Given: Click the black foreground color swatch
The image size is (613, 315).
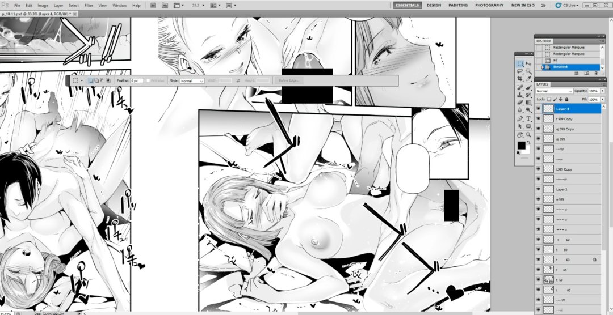Looking at the screenshot, I should [522, 146].
